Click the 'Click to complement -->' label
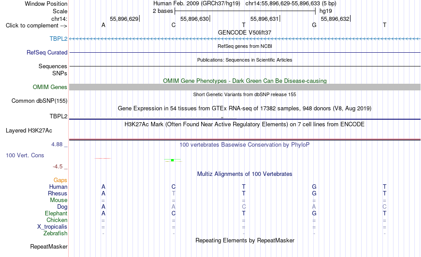421x257 pixels. [x=36, y=26]
